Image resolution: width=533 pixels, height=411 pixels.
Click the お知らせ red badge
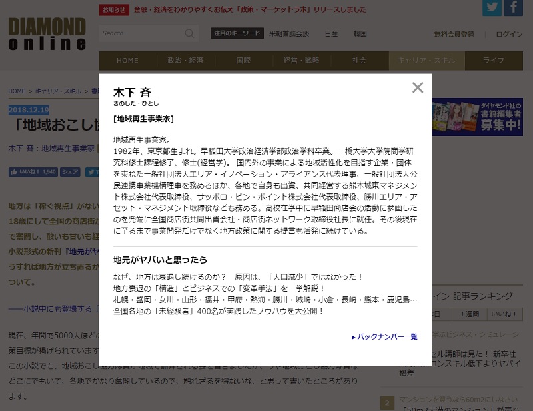pyautogui.click(x=114, y=10)
